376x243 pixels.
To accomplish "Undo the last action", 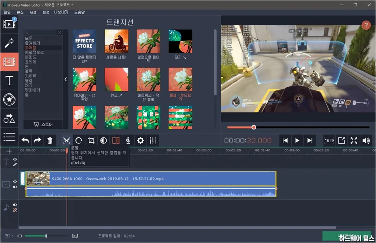I will pyautogui.click(x=25, y=140).
